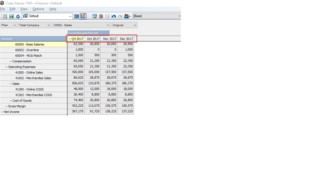Select the Base Salaries Oct 2017 cell
Image resolution: width=323 pixels, height=182 pixels.
coord(93,44)
